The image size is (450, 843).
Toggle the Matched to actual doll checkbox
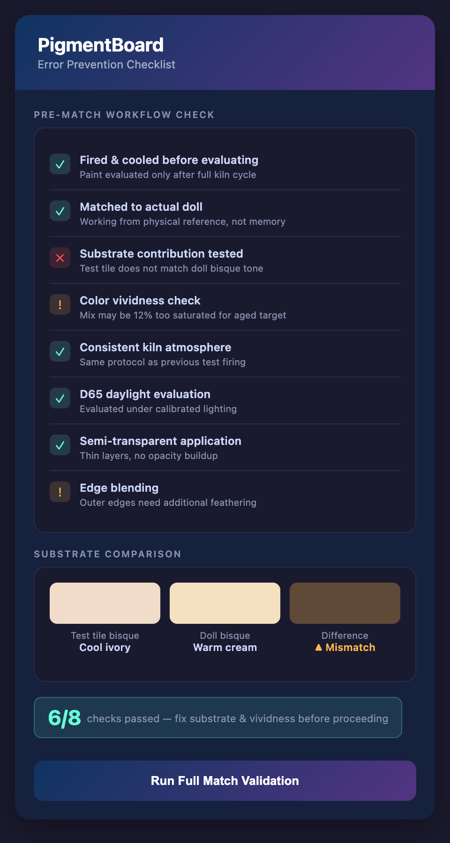pos(60,211)
